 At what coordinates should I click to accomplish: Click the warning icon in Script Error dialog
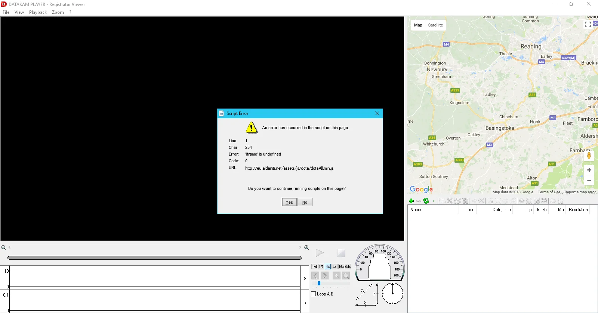click(252, 128)
